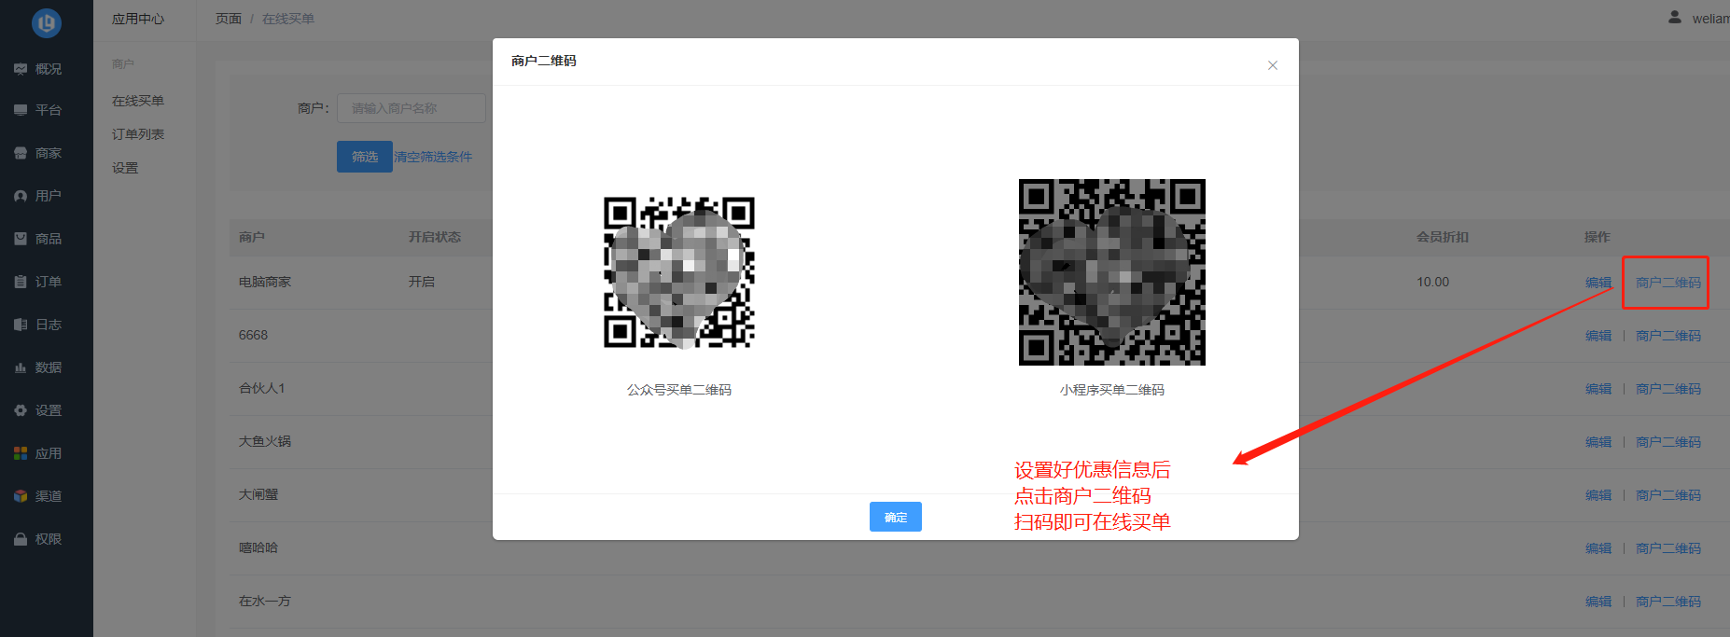Click merchant name 在水一方
Viewport: 1730px width, 637px height.
coord(265,601)
